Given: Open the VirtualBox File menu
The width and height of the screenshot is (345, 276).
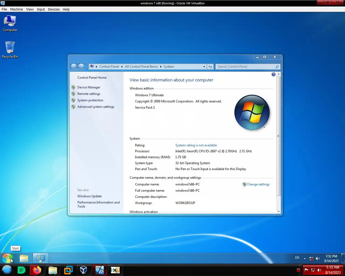Looking at the screenshot, I should tap(4, 9).
